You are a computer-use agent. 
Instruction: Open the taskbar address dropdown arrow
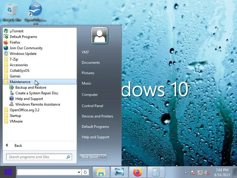(x=79, y=172)
